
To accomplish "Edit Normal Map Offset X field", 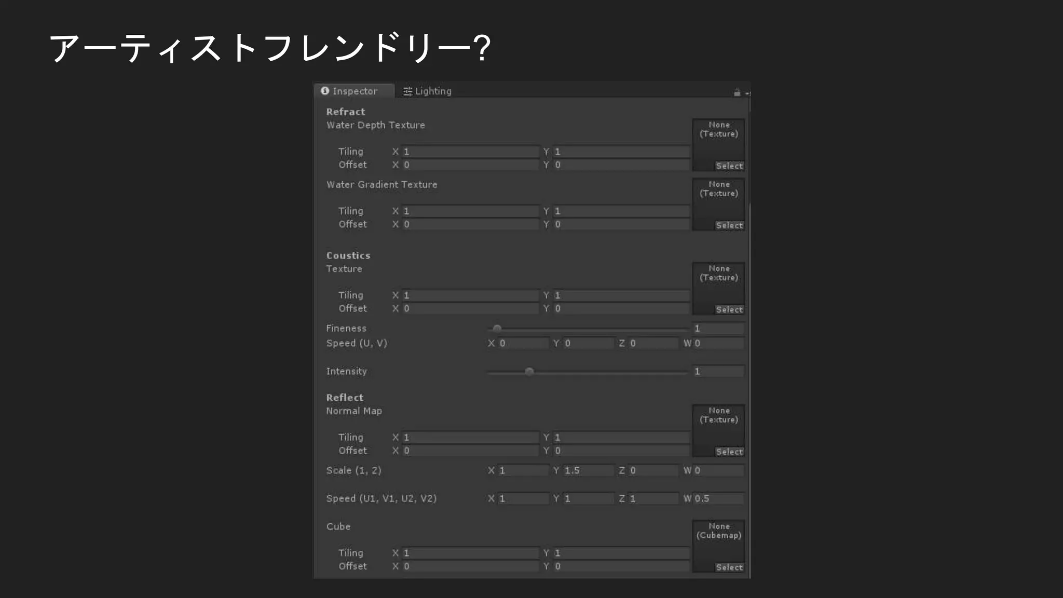I will click(470, 451).
